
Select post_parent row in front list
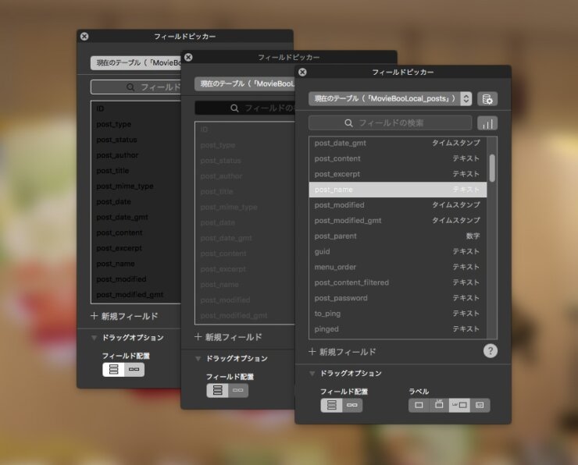coord(398,236)
